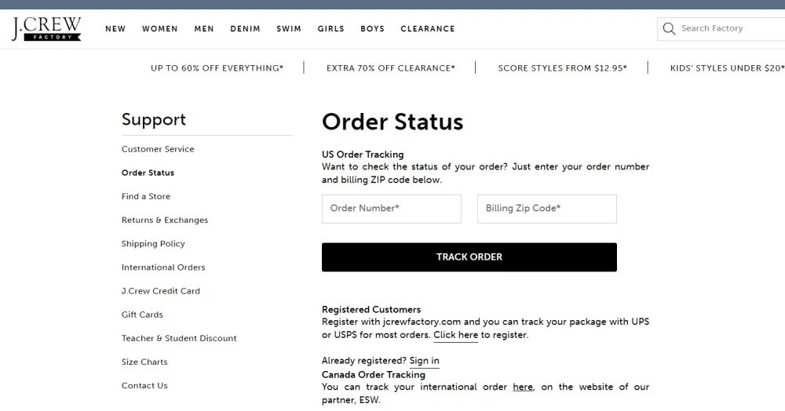The height and width of the screenshot is (411, 785).
Task: Submit with the Track Order button
Action: [x=469, y=257]
